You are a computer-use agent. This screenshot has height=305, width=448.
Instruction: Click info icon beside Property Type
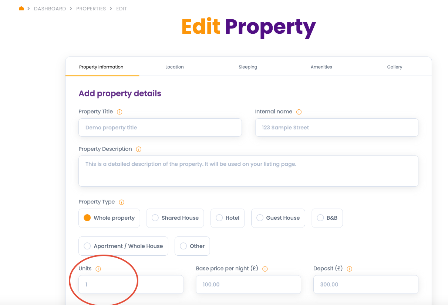(121, 202)
